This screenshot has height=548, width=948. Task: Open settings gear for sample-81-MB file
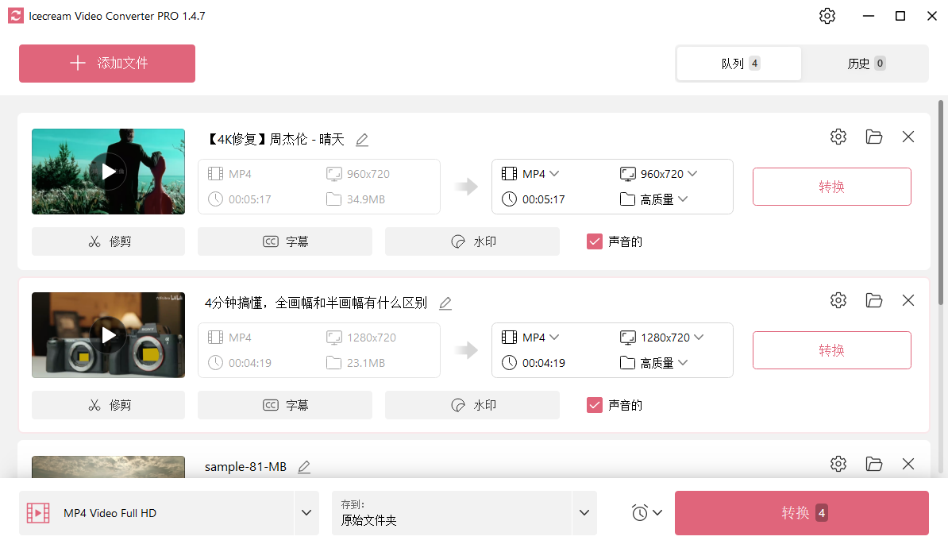pyautogui.click(x=838, y=464)
